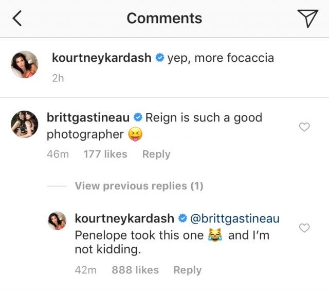Screen dimensions: 329x292
Task: Open kourtneykardash username in the reply
Action: (x=124, y=218)
